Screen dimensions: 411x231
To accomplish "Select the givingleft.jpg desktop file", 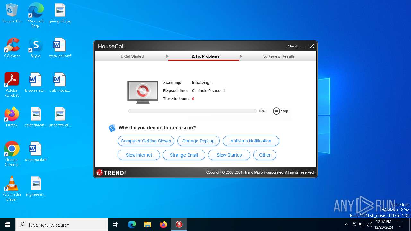I will click(x=60, y=13).
